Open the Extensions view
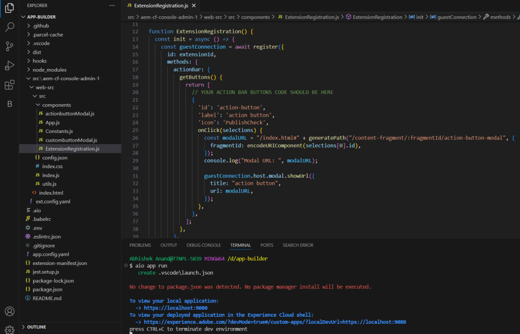The width and height of the screenshot is (520, 334). 9,85
